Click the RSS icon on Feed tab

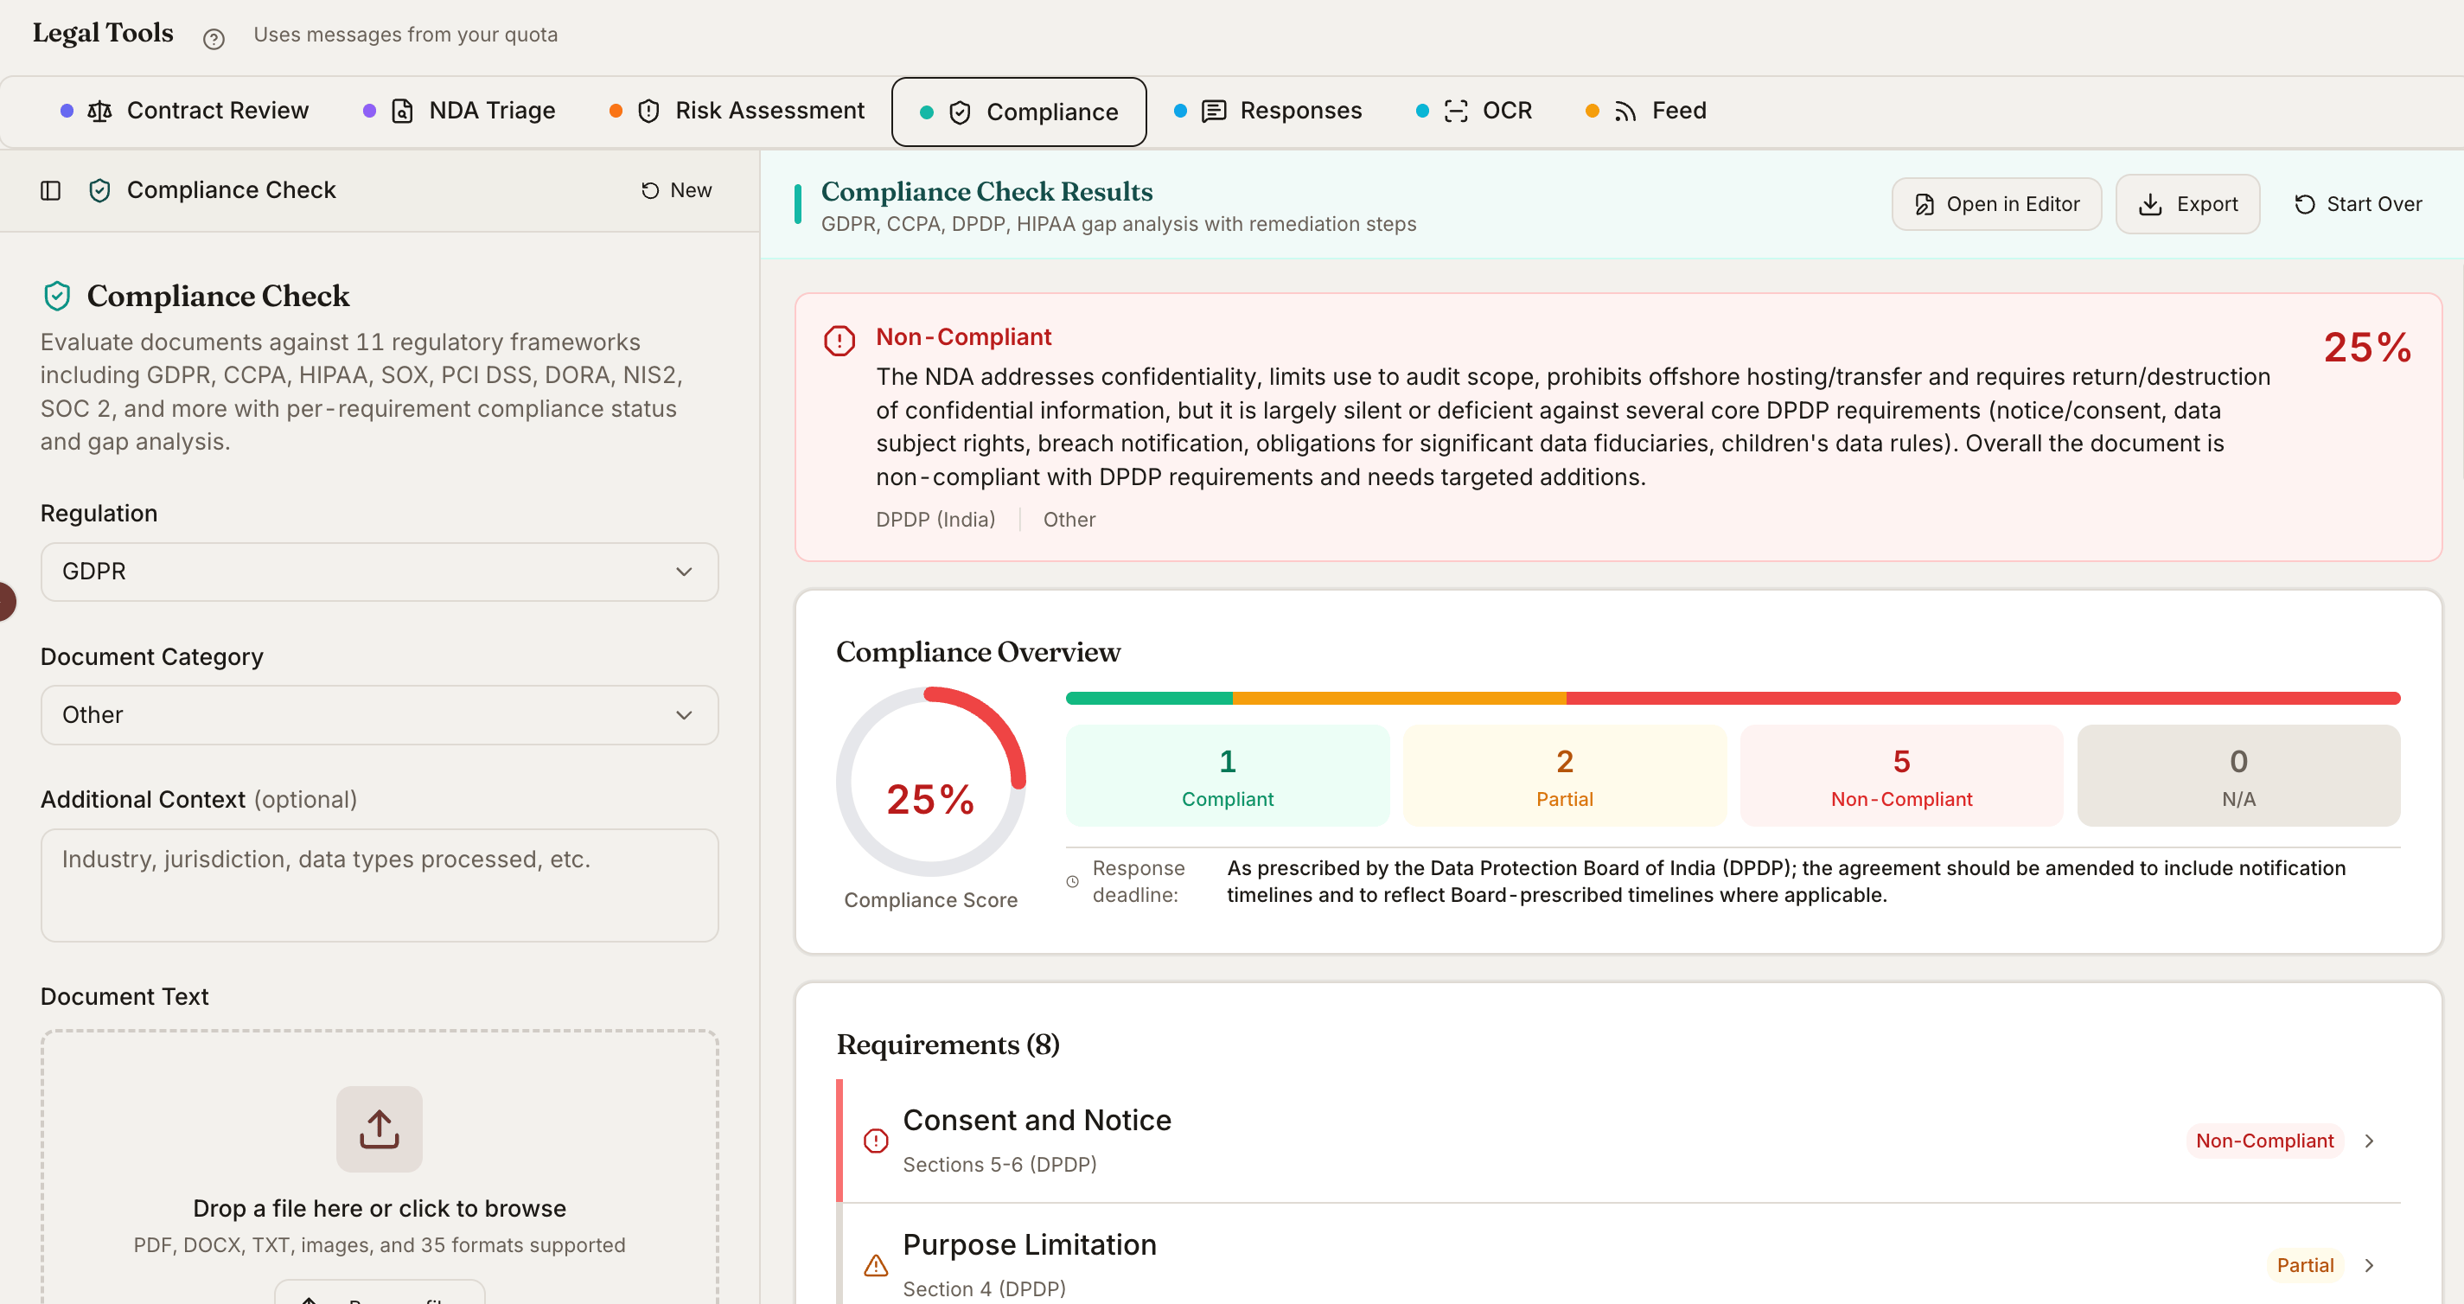(x=1625, y=112)
